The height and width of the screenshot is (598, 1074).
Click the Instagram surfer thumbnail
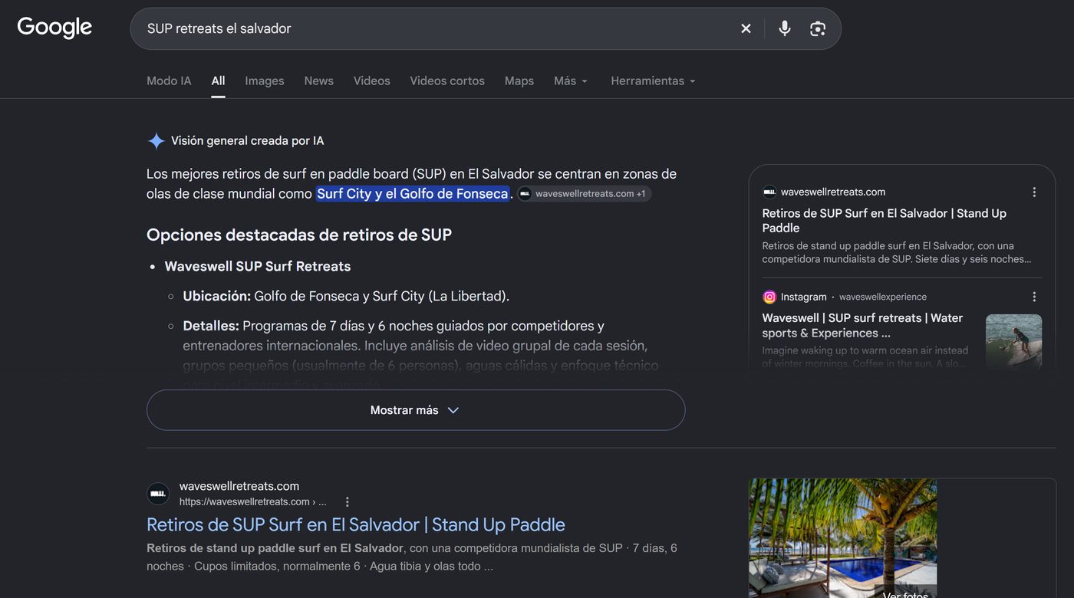tap(1013, 342)
